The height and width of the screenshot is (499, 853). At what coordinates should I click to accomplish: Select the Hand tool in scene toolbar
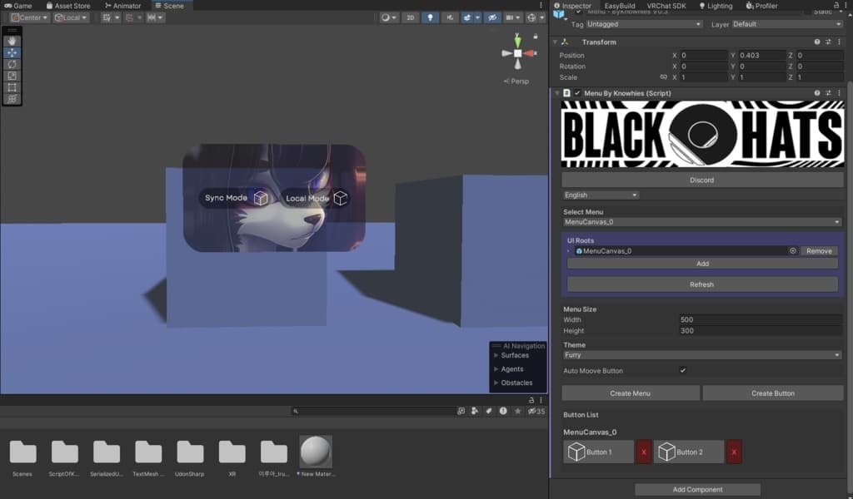(x=12, y=41)
